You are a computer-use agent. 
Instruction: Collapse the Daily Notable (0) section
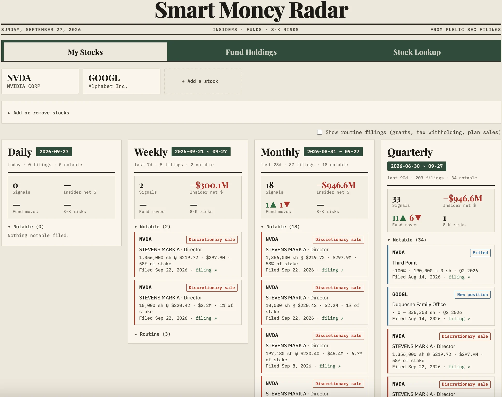(26, 227)
